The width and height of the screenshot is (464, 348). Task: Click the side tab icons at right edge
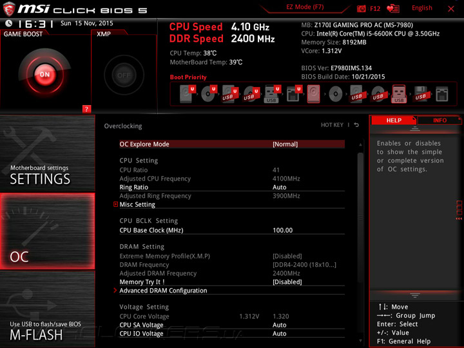point(459,209)
